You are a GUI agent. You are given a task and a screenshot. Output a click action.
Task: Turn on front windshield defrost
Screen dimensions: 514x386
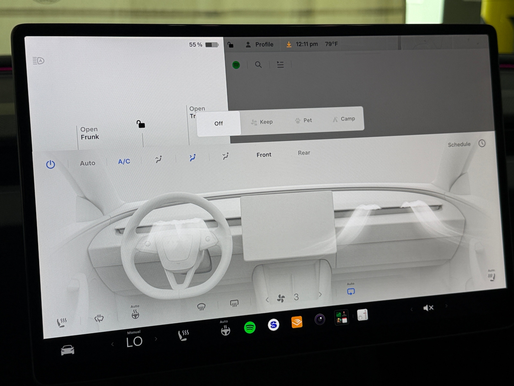[x=201, y=307]
